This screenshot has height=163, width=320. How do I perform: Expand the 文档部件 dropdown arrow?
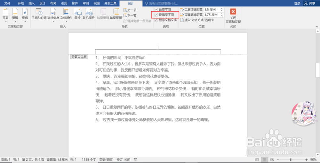[x=66, y=22]
